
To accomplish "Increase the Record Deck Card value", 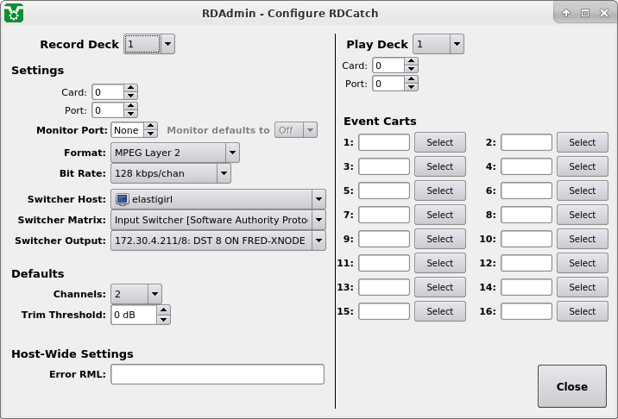I will tap(130, 88).
